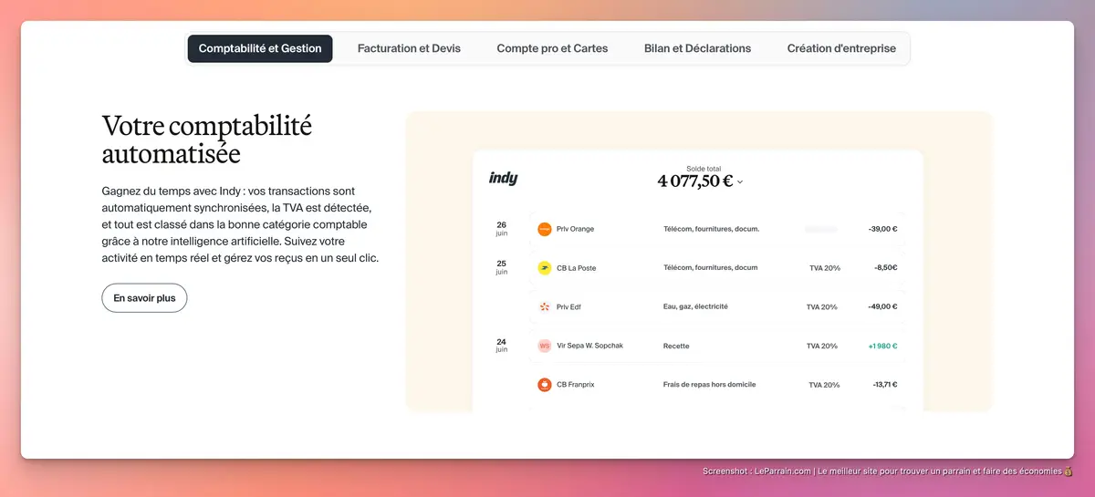The width and height of the screenshot is (1095, 497).
Task: Click the -39,00 € amount
Action: pos(882,229)
